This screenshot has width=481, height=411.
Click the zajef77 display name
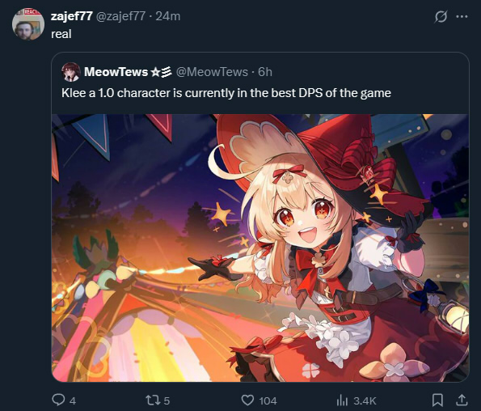[x=72, y=16]
